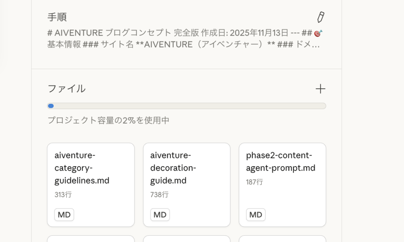Click the 手順 section heading

(57, 17)
